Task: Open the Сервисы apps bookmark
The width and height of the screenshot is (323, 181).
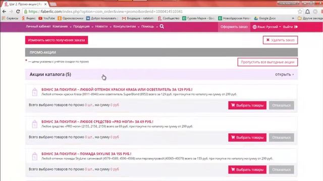Action: [10, 18]
